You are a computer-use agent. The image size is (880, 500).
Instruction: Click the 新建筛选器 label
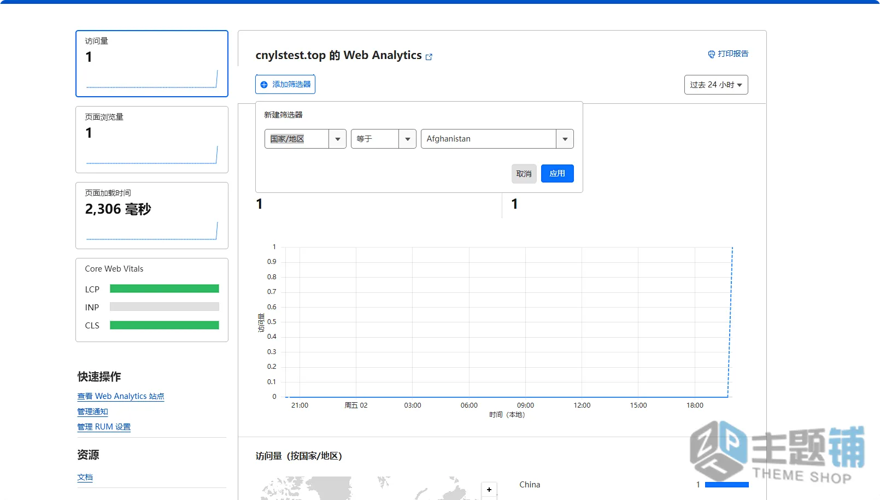[283, 115]
